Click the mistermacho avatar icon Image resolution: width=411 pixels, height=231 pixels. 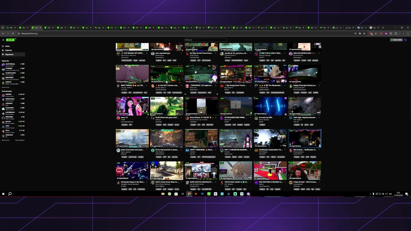3,99
